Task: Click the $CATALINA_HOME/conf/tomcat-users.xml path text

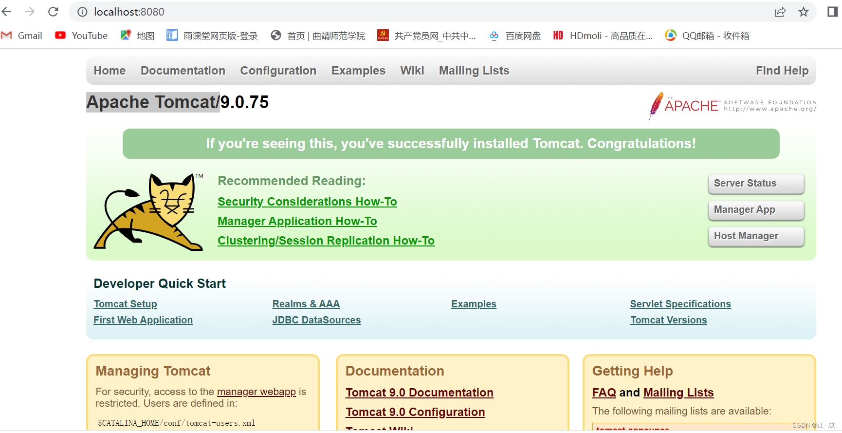Action: point(176,423)
